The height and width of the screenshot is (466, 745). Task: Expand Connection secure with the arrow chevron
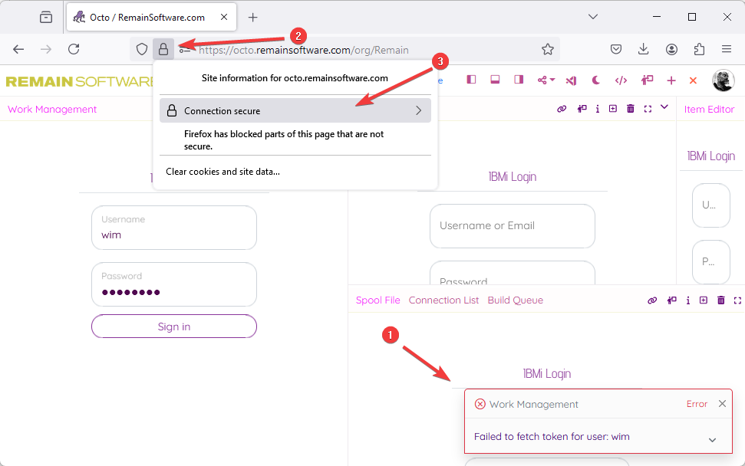tap(419, 110)
